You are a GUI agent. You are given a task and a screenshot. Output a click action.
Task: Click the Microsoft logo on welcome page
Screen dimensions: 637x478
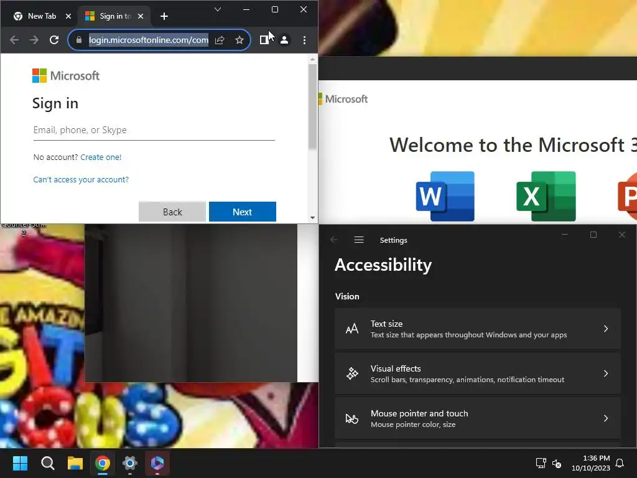(343, 99)
